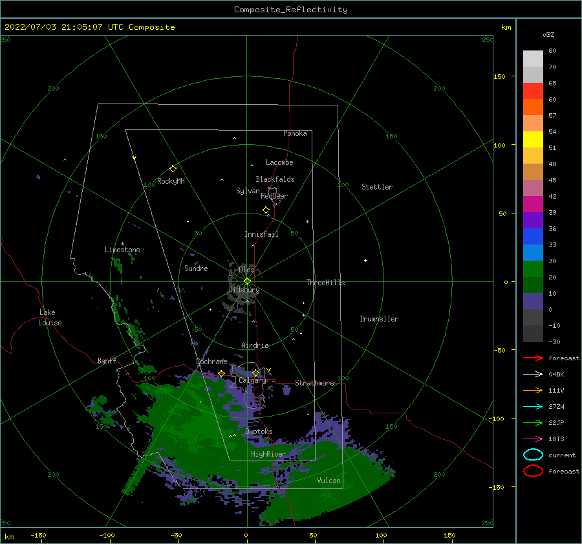Click the Innisfail label

pyautogui.click(x=261, y=234)
